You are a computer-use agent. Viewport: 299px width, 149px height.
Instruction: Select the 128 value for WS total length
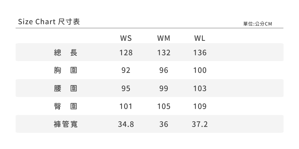click(x=126, y=53)
